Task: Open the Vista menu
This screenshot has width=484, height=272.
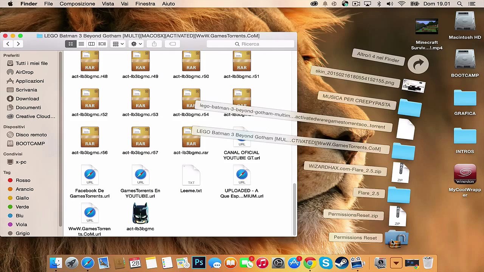Action: (x=108, y=4)
